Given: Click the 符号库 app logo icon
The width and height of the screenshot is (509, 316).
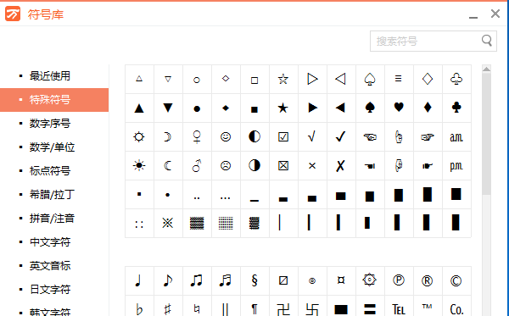Looking at the screenshot, I should pyautogui.click(x=13, y=14).
